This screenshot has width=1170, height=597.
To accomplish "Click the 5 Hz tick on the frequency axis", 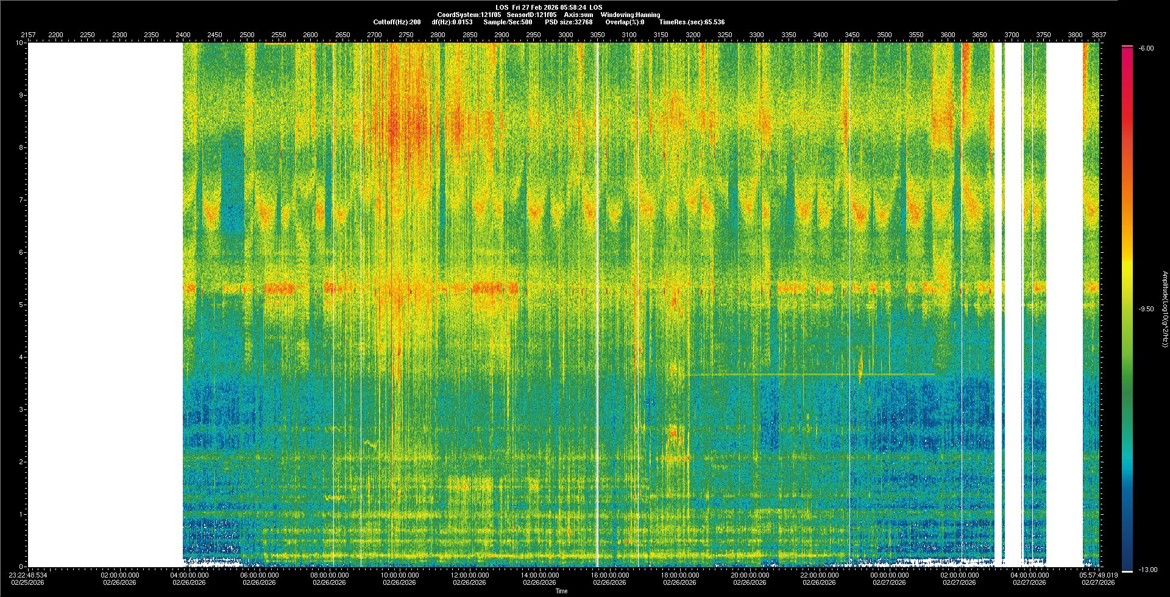I will pos(21,305).
